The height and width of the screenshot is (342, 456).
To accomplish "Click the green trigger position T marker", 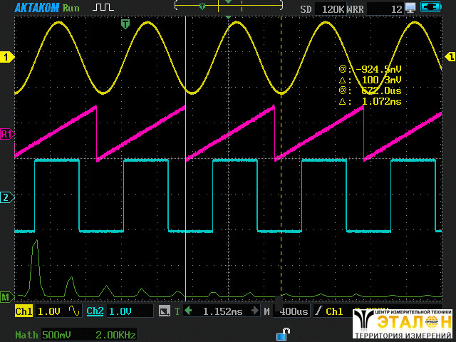I will click(x=125, y=24).
